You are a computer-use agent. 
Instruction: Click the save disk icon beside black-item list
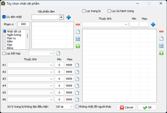pos(78,39)
